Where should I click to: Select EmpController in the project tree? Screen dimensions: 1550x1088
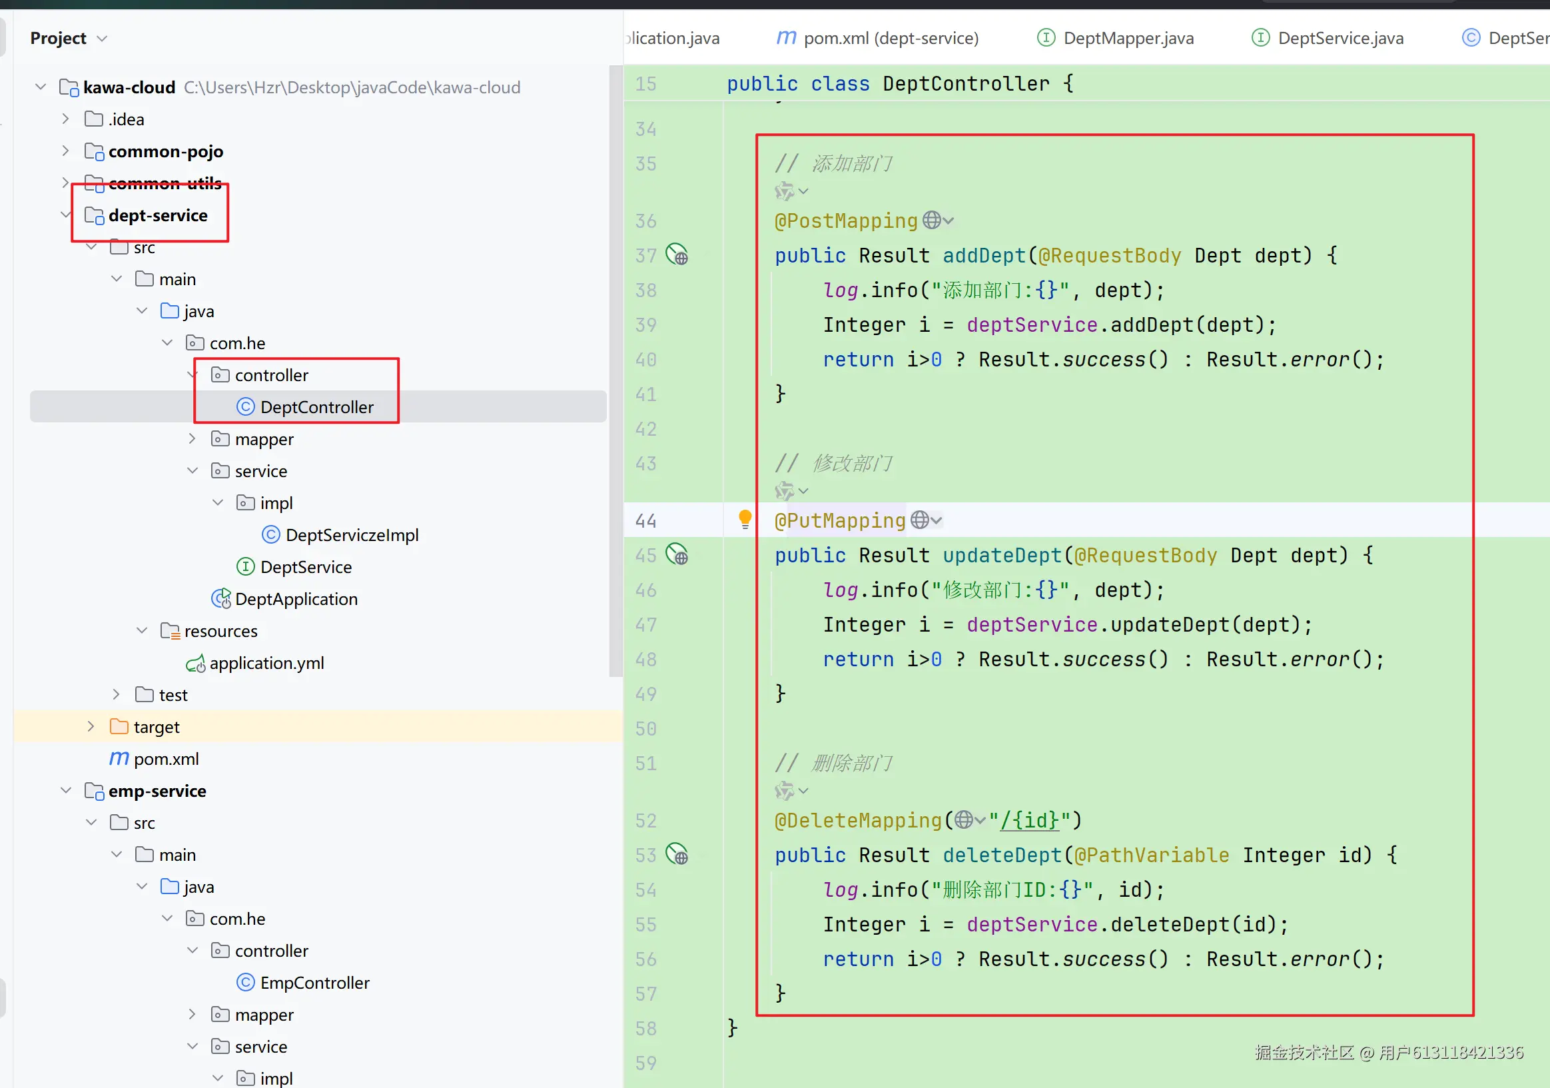(x=314, y=983)
